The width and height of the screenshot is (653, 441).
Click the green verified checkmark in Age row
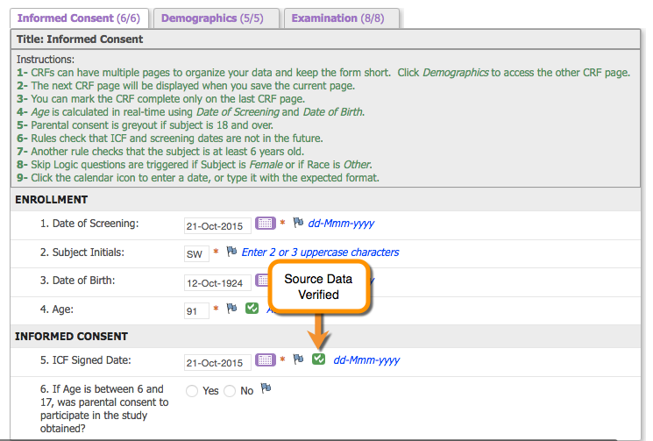tap(252, 309)
